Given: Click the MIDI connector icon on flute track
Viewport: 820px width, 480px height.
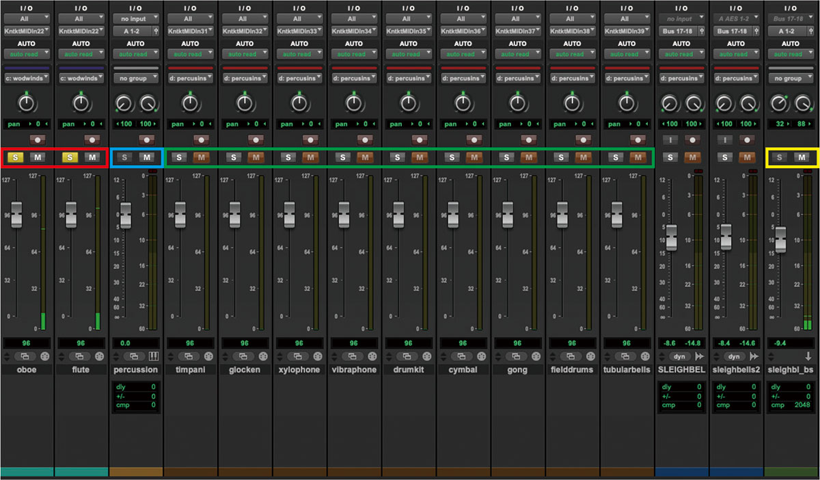Looking at the screenshot, I should click(100, 356).
